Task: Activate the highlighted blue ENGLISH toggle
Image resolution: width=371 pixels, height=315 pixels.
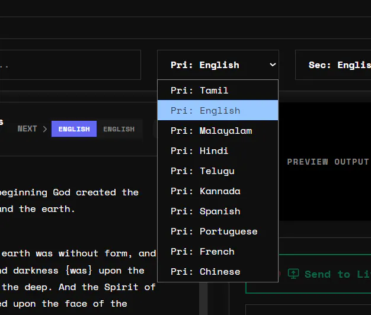Action: click(74, 129)
